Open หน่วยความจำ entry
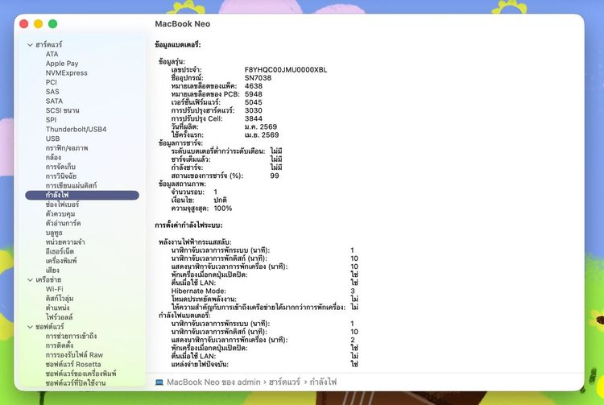The height and width of the screenshot is (405, 604). click(65, 242)
